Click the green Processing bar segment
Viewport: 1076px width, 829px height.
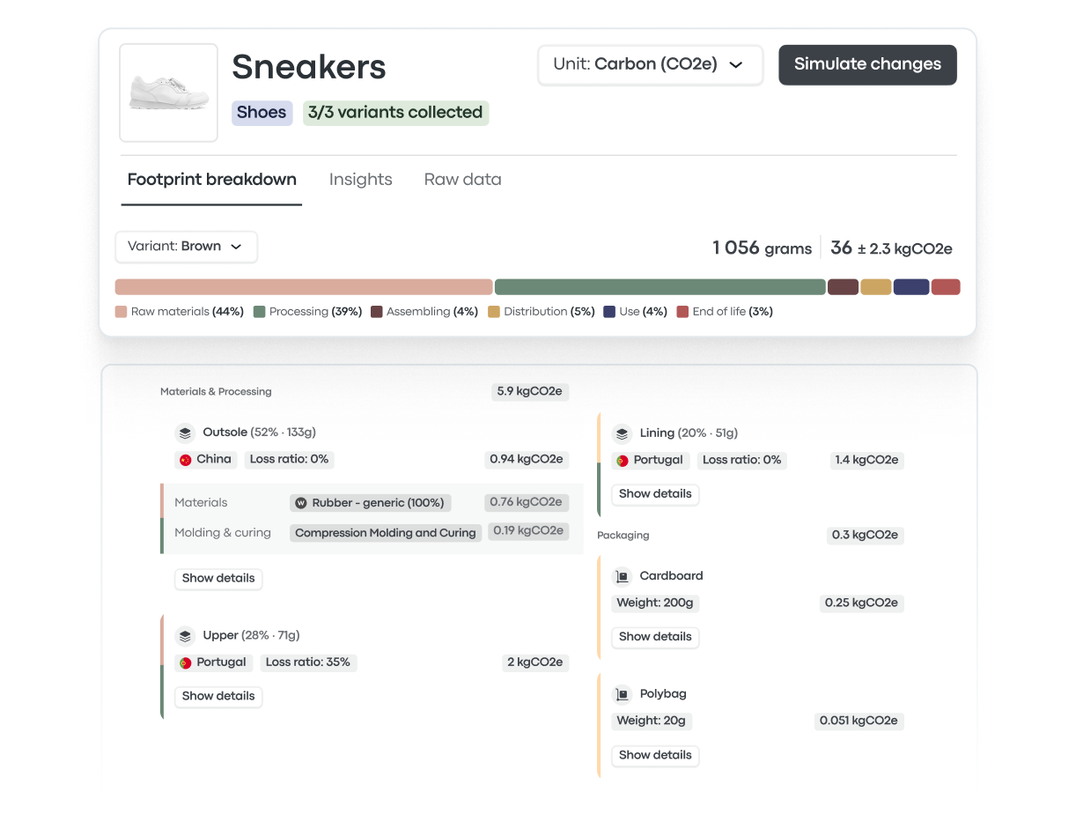(660, 287)
